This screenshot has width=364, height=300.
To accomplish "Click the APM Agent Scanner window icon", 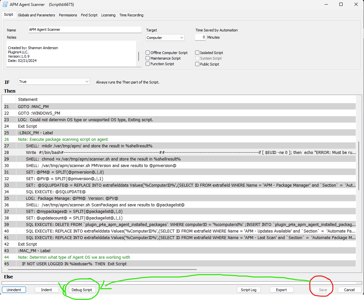I will point(6,5).
